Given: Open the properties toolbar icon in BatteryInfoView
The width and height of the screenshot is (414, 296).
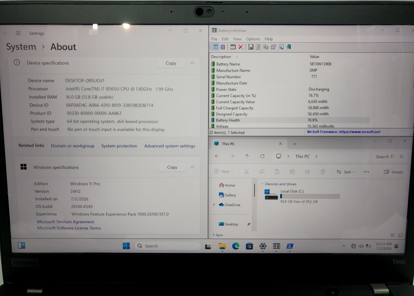Looking at the screenshot, I should click(x=273, y=47).
